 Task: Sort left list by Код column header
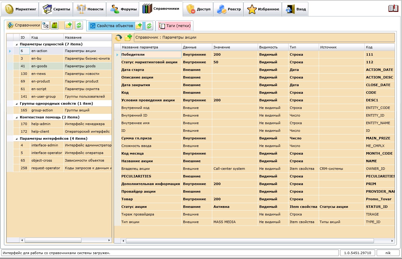(x=47, y=37)
